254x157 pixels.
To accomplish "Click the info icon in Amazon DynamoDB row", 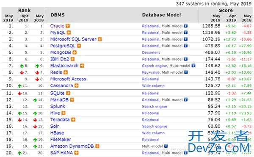I will pyautogui.click(x=166, y=146).
